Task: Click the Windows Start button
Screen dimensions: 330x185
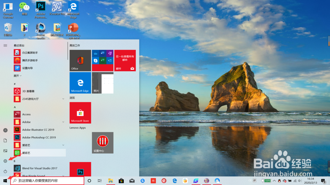Action: 5,181
